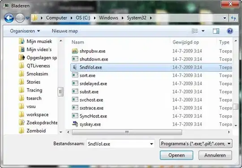
Task: Expand the arrow after Computer in path
Action: [x=71, y=18]
